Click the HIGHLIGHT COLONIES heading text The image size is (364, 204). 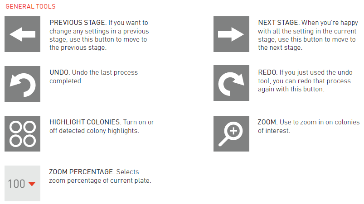[x=85, y=122]
